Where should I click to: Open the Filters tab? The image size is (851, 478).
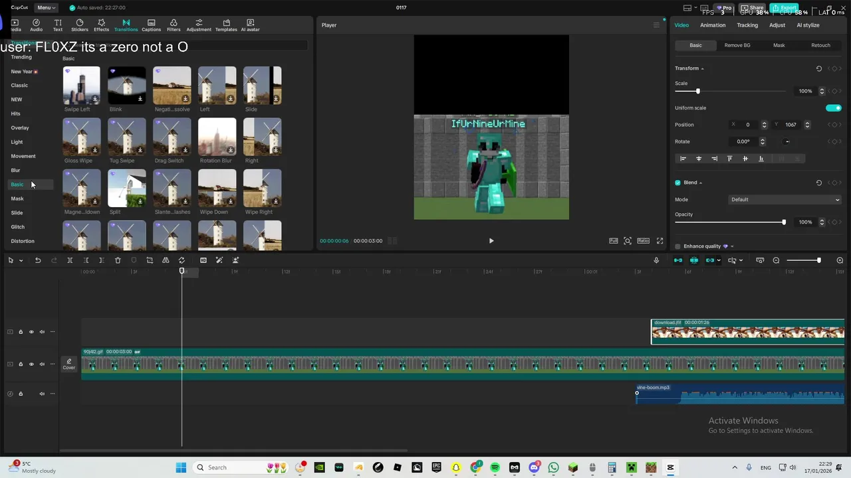pos(174,25)
